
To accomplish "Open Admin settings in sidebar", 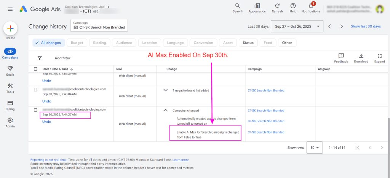I will 10,122.
